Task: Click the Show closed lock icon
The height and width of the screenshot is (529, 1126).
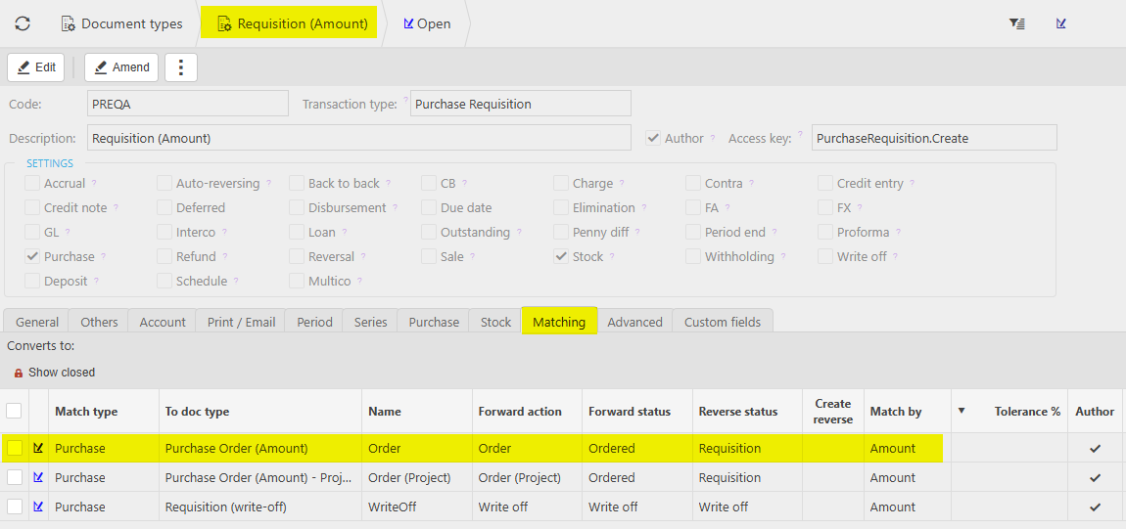Action: coord(19,373)
